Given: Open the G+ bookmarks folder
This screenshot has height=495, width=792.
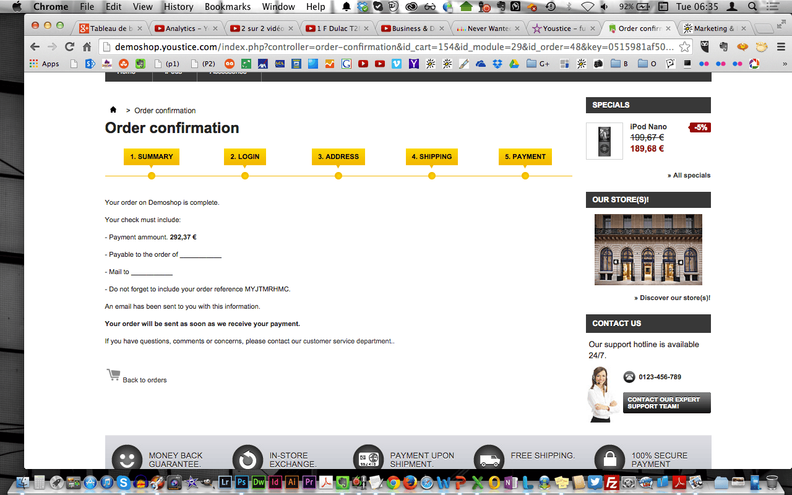Looking at the screenshot, I should [538, 64].
